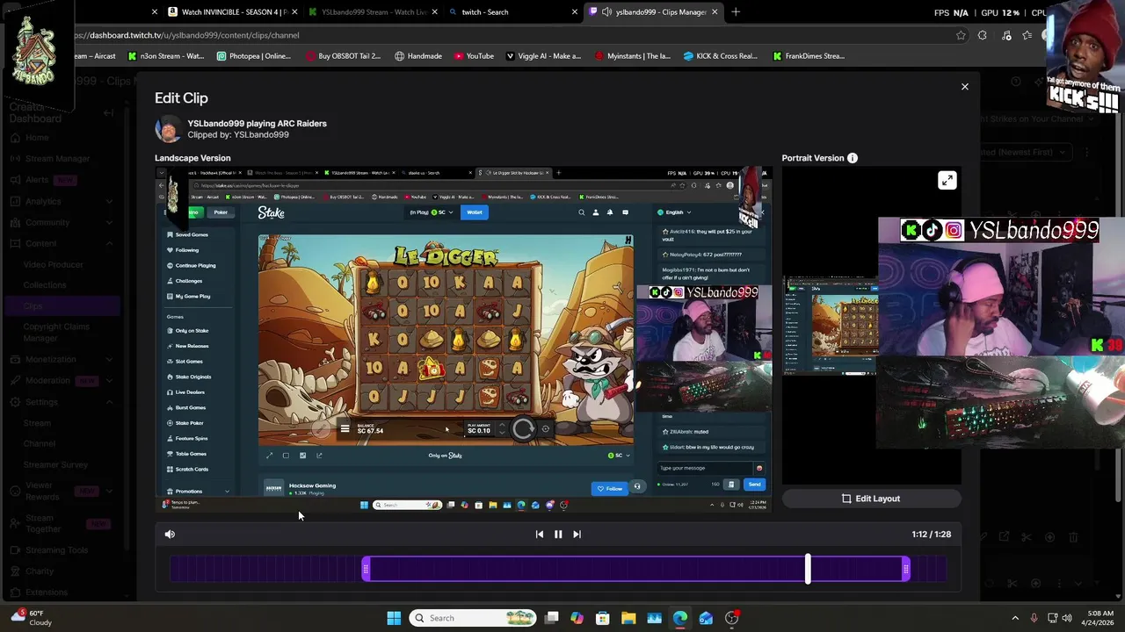
Task: Open the FrankDimes Stream bookmark
Action: click(x=809, y=56)
